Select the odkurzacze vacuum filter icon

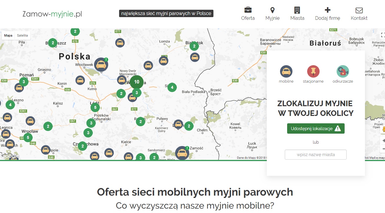[343, 71]
